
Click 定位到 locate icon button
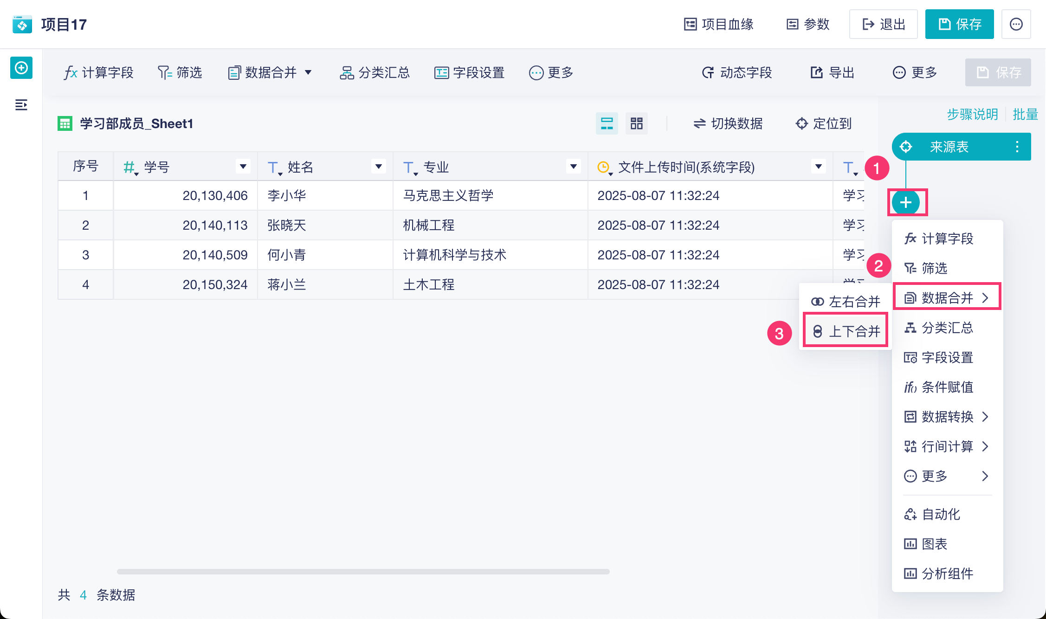(824, 123)
